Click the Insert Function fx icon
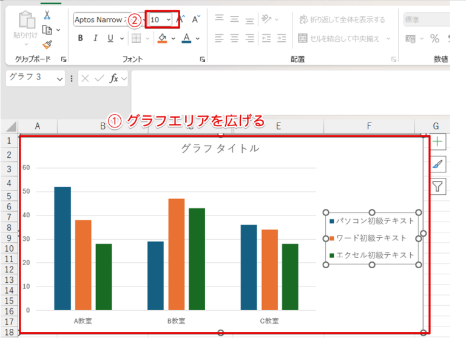Image resolution: width=466 pixels, height=338 pixels. 114,78
